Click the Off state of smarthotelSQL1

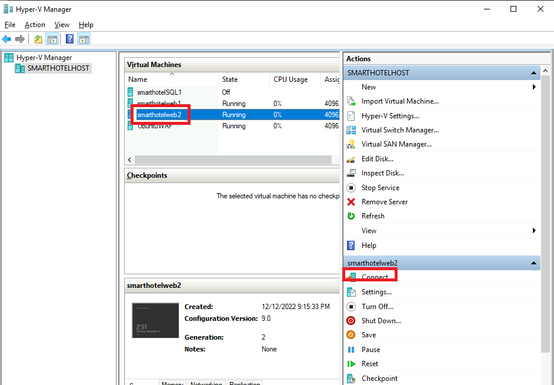click(x=226, y=92)
